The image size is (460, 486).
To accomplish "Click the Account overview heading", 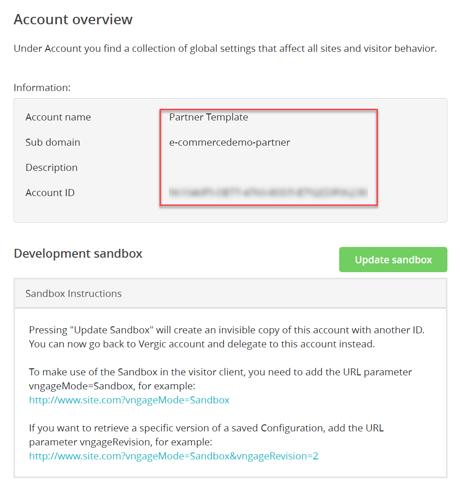I will pos(73,20).
